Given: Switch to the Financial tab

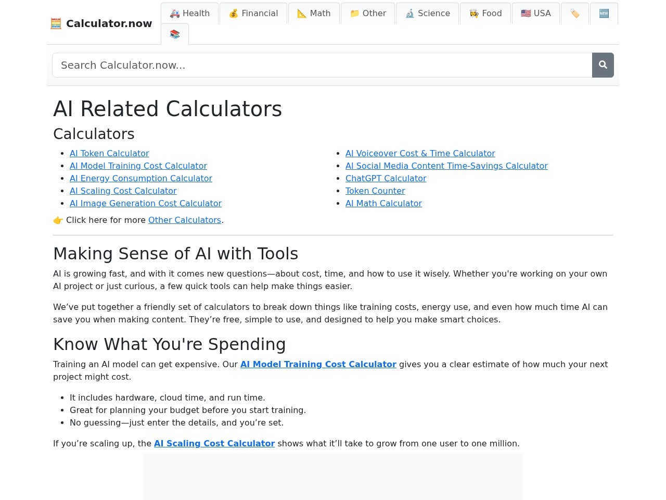Looking at the screenshot, I should (x=253, y=14).
